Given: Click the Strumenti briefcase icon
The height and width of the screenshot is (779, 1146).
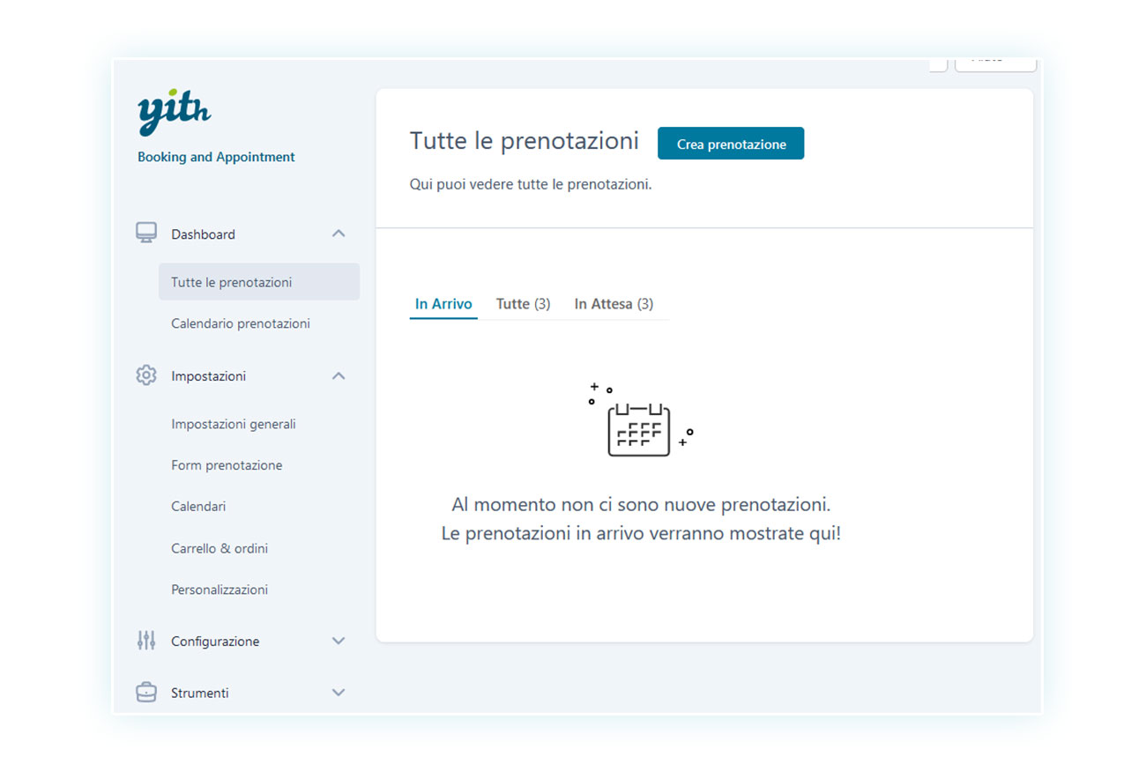Looking at the screenshot, I should click(x=146, y=693).
